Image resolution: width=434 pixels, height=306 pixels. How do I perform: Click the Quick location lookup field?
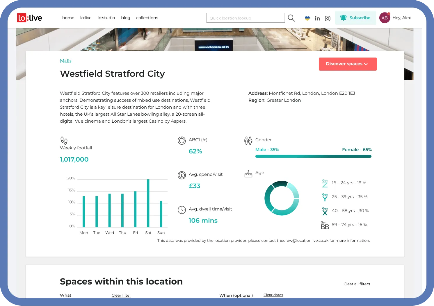(246, 18)
